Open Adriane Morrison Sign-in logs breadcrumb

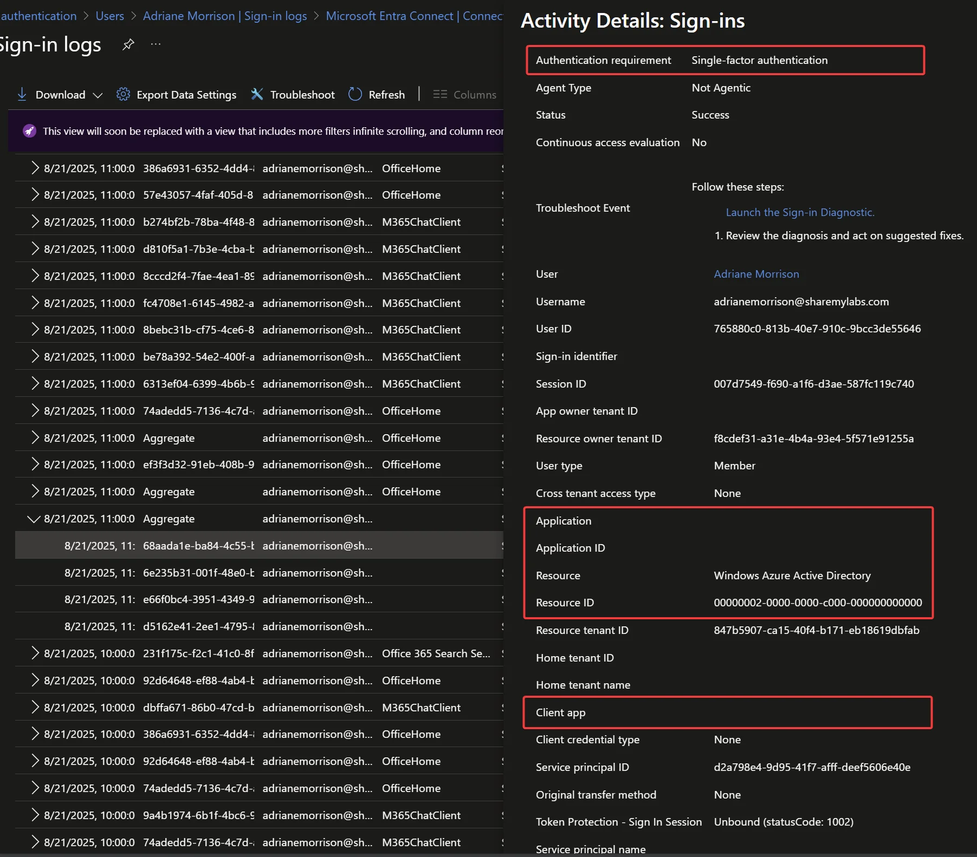pos(224,16)
